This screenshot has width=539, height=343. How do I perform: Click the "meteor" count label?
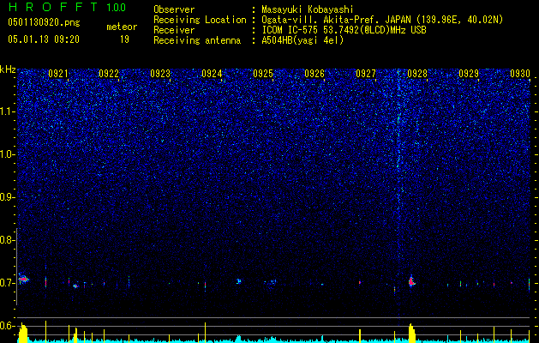[122, 27]
